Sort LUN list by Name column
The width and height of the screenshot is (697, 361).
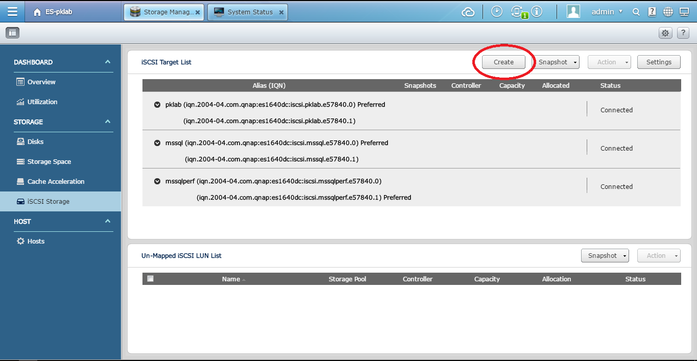click(x=231, y=279)
